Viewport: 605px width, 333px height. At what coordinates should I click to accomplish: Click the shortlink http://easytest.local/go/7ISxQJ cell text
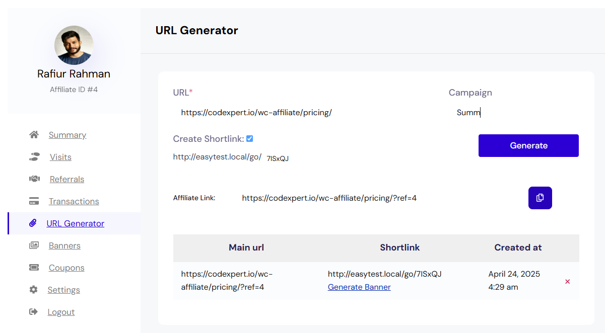tap(385, 274)
